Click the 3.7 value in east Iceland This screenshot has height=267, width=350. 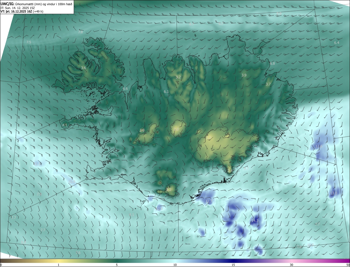[x=268, y=84]
